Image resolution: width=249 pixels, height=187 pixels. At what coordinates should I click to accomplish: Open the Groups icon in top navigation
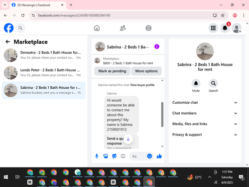pos(148,28)
